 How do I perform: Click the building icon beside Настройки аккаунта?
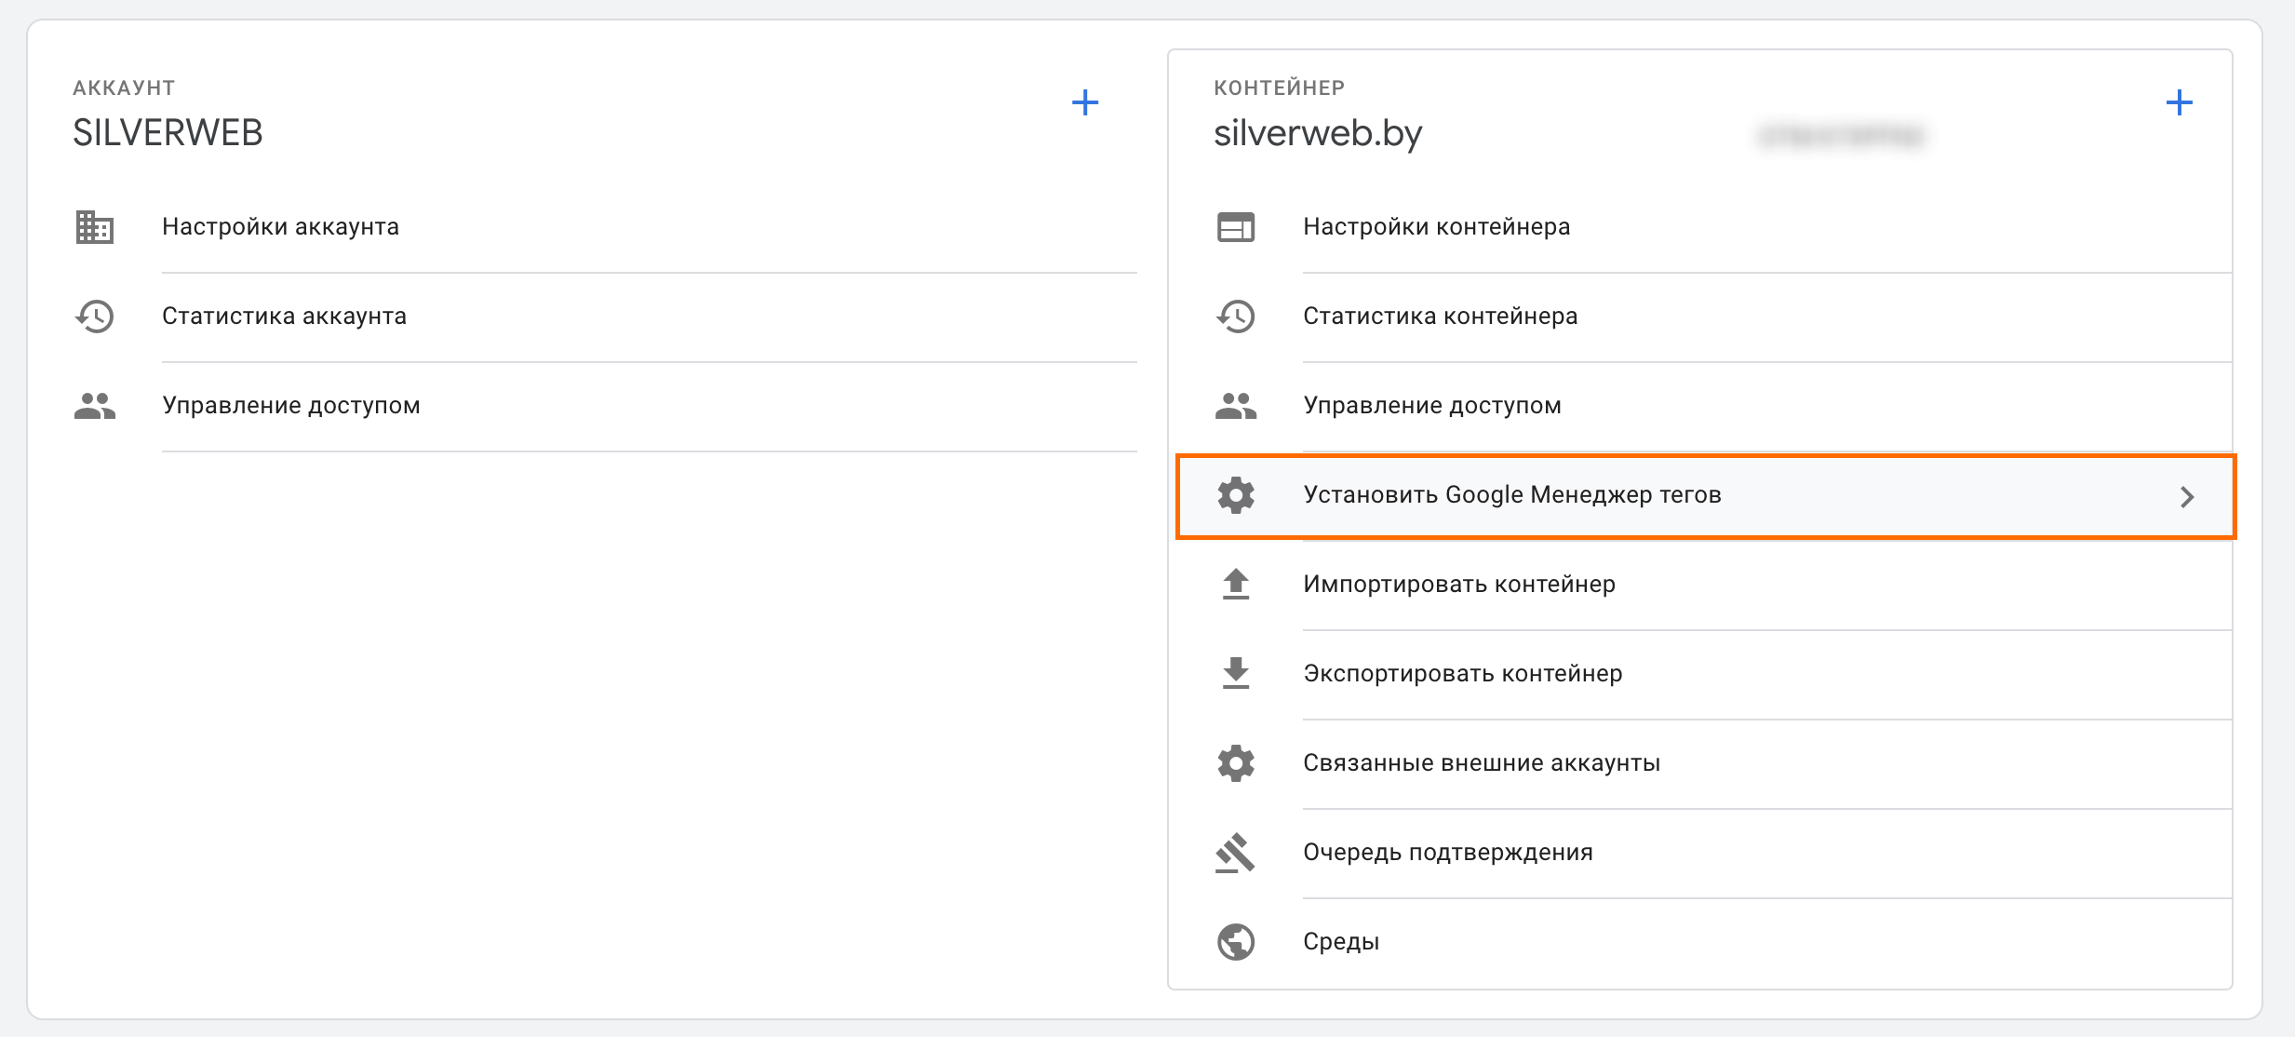[x=94, y=227]
